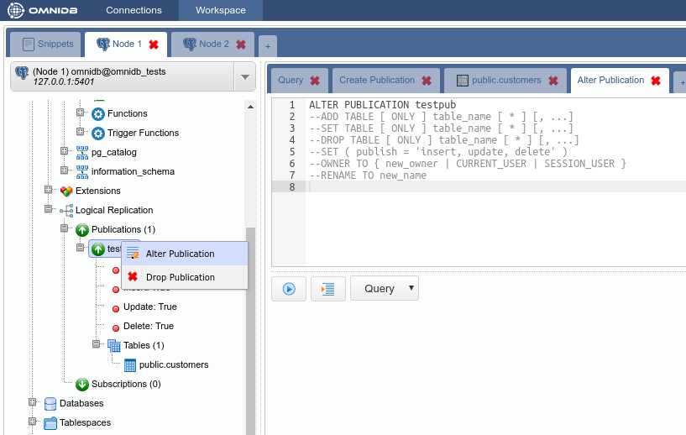Open the Query mode dropdown
This screenshot has width=686, height=435.
385,288
